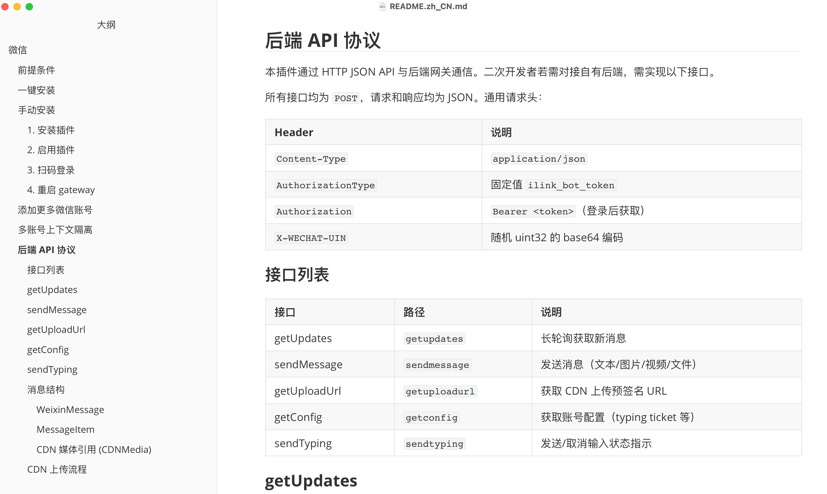The height and width of the screenshot is (494, 827).
Task: Select CDN 媒体引用 (CDNMedia) outline item
Action: pyautogui.click(x=94, y=450)
